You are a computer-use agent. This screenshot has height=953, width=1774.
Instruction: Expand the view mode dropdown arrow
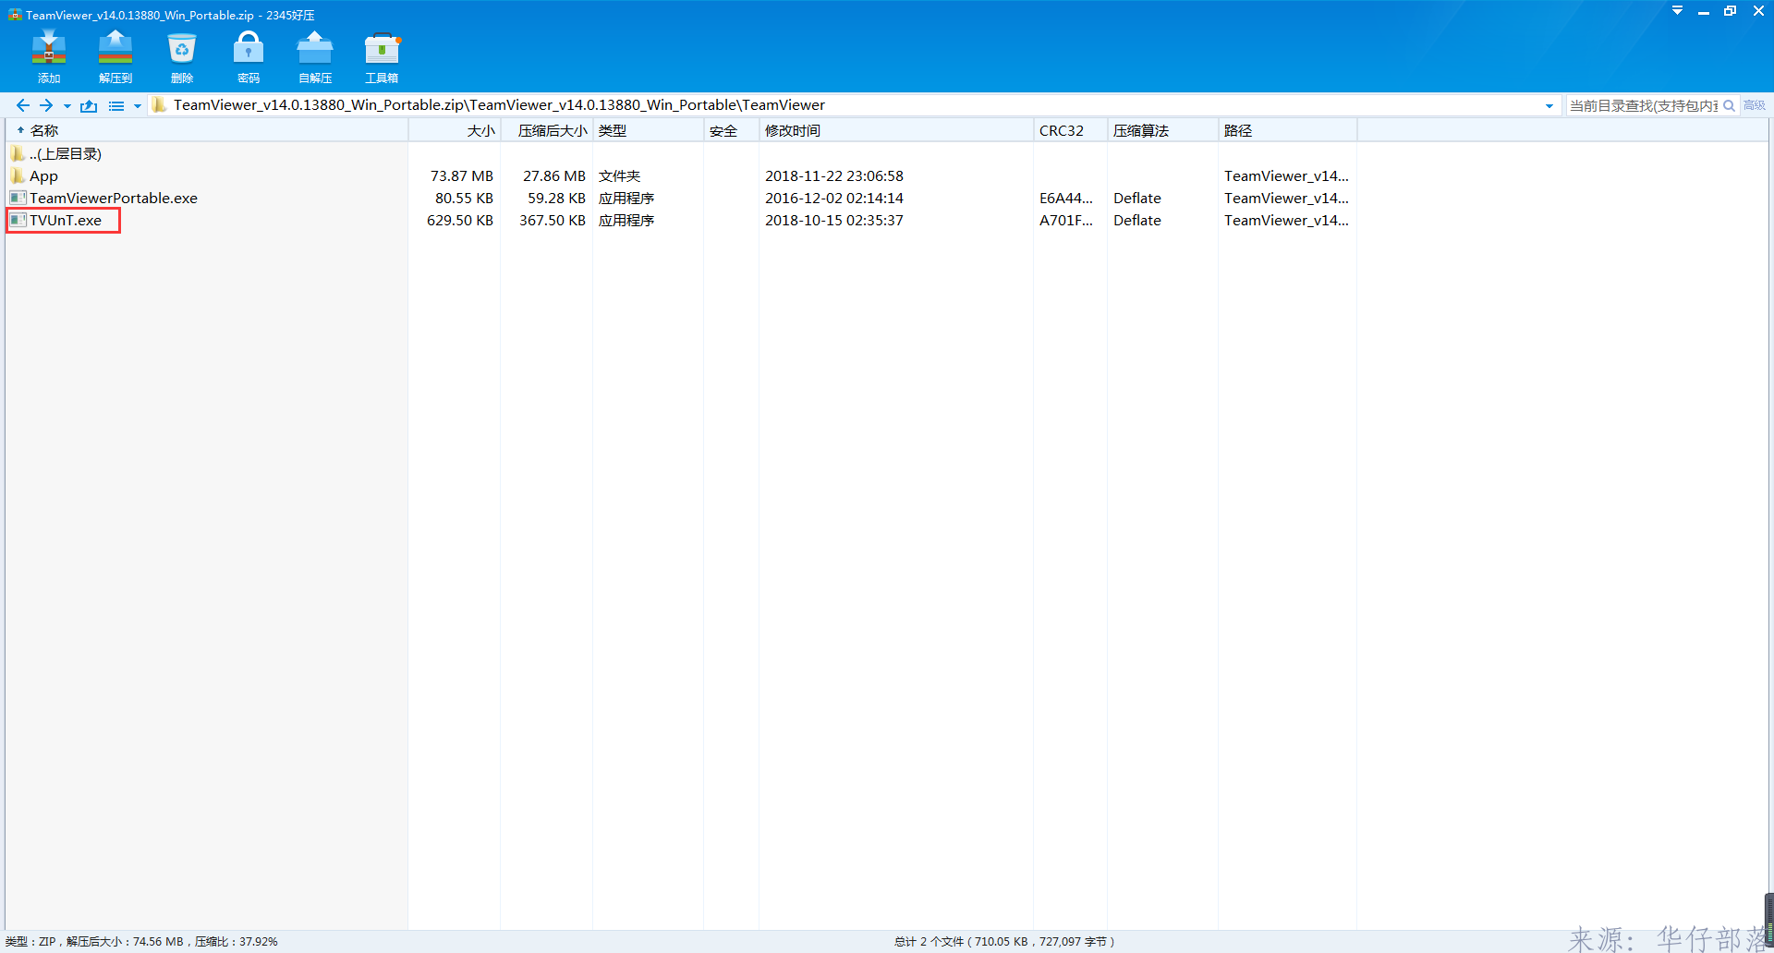(138, 106)
